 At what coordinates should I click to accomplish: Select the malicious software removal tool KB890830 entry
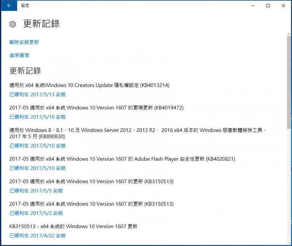137,133
